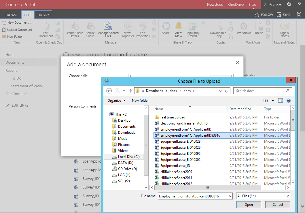305x213 pixels.
Task: Go back in the file dialog
Action: pyautogui.click(x=109, y=91)
